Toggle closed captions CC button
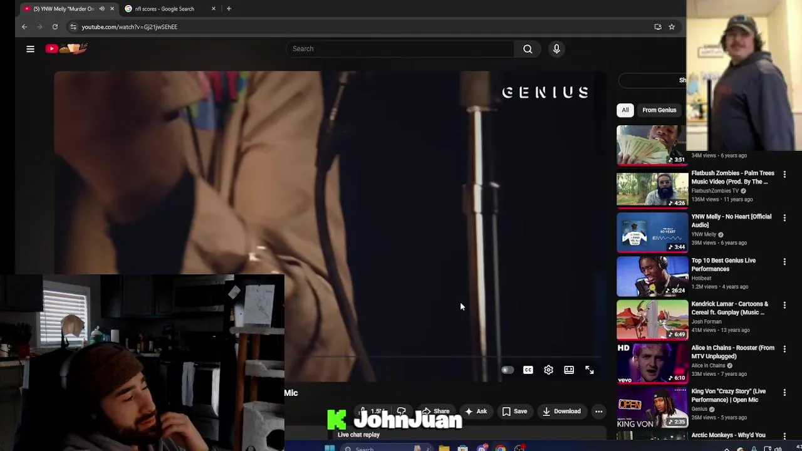802x451 pixels. [528, 370]
